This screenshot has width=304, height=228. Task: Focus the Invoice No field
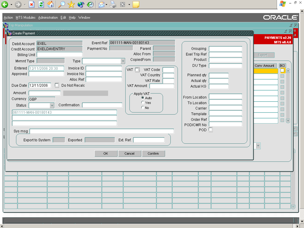[104, 74]
